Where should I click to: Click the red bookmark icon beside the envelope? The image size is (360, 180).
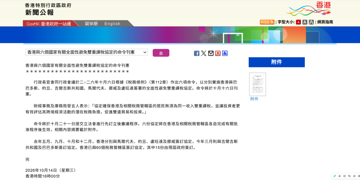click(218, 53)
